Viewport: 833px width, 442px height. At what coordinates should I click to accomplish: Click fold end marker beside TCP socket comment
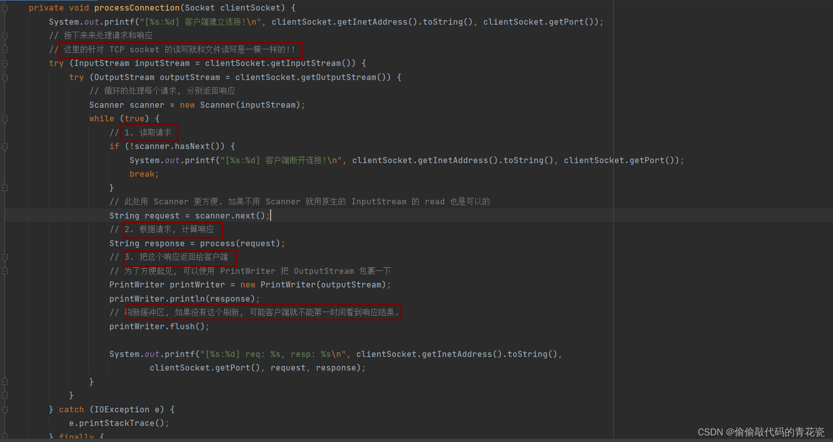click(x=5, y=49)
